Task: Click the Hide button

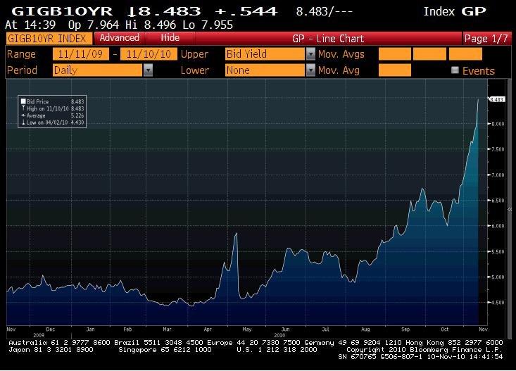Action: tap(170, 38)
